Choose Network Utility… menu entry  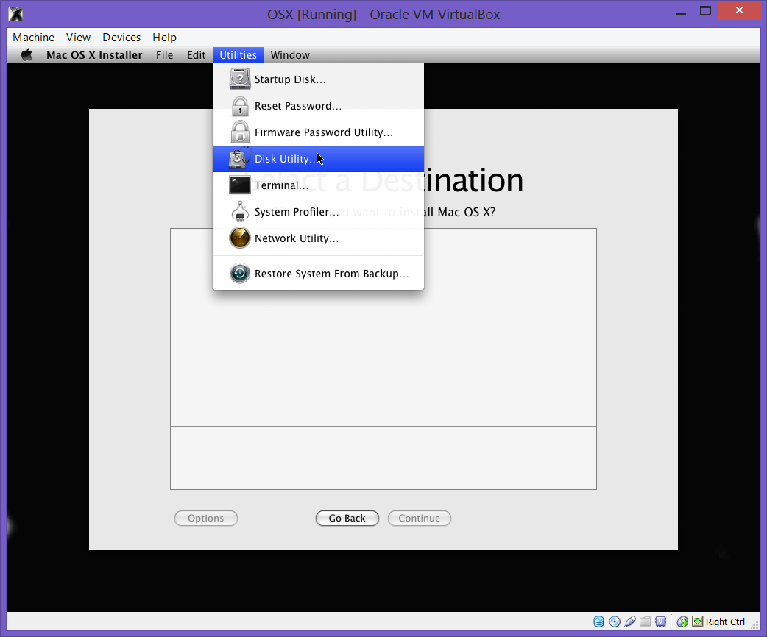point(319,238)
